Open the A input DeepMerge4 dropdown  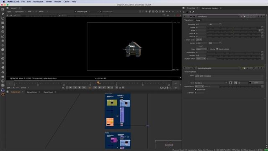pos(83,12)
